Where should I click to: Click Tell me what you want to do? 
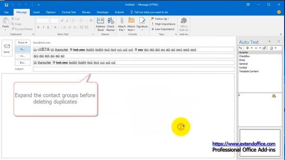(x=149, y=12)
